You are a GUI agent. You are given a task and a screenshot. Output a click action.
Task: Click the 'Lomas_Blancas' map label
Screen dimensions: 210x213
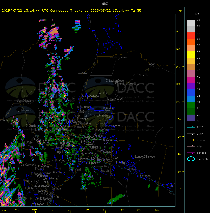click(145, 157)
